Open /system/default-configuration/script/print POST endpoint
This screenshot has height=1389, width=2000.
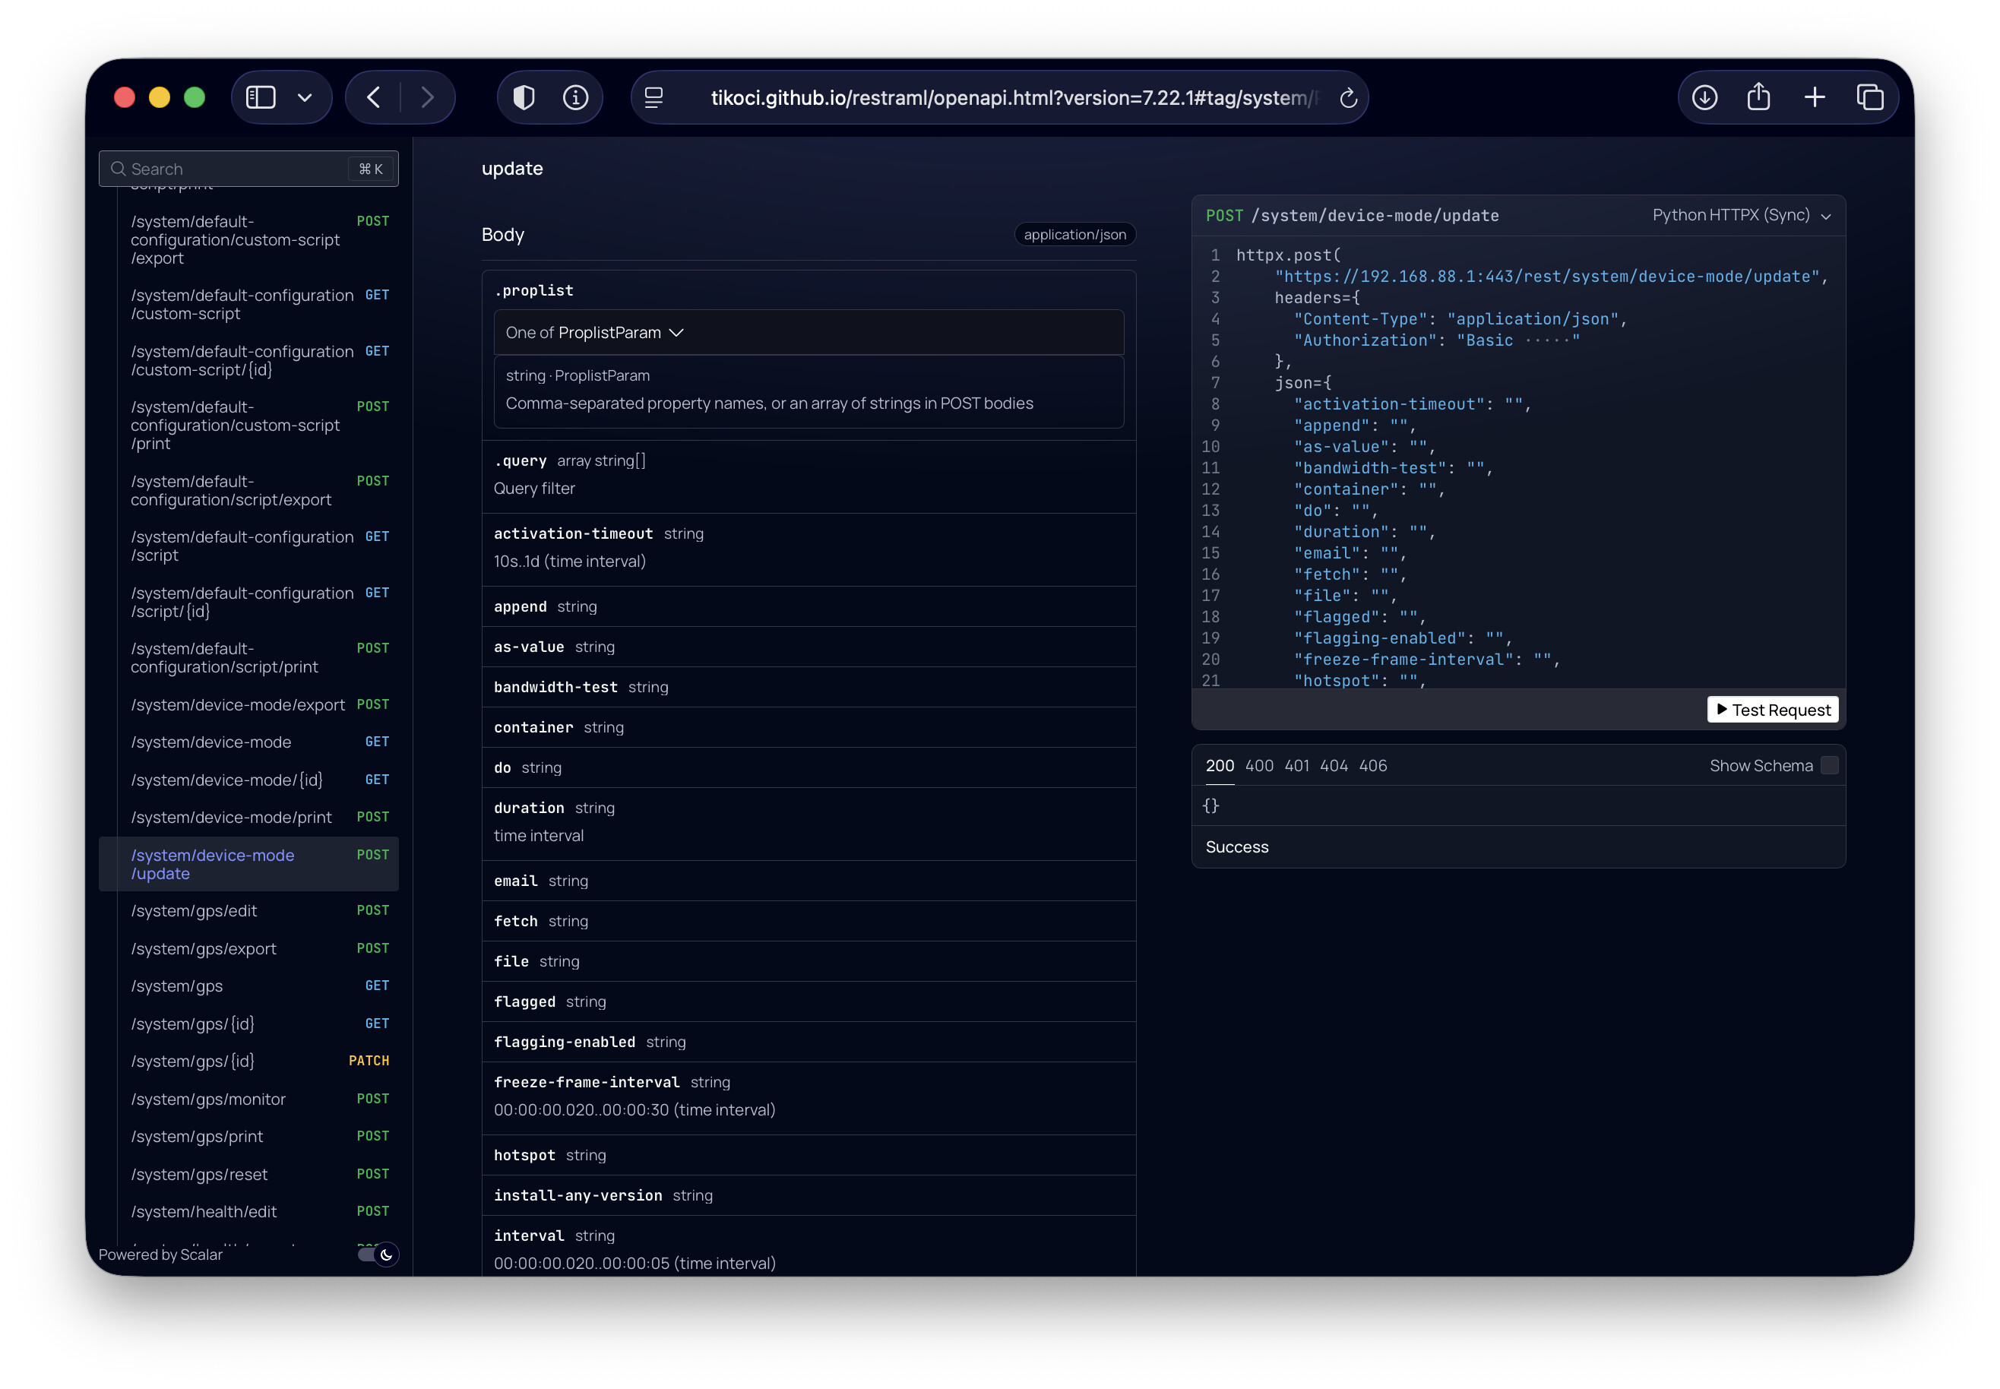point(249,658)
